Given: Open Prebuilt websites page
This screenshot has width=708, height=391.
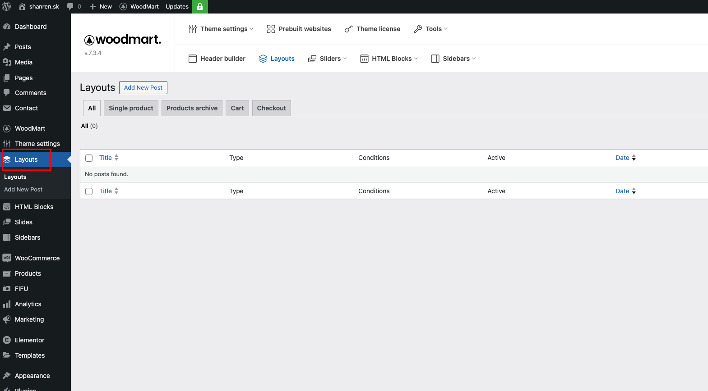Looking at the screenshot, I should [299, 29].
